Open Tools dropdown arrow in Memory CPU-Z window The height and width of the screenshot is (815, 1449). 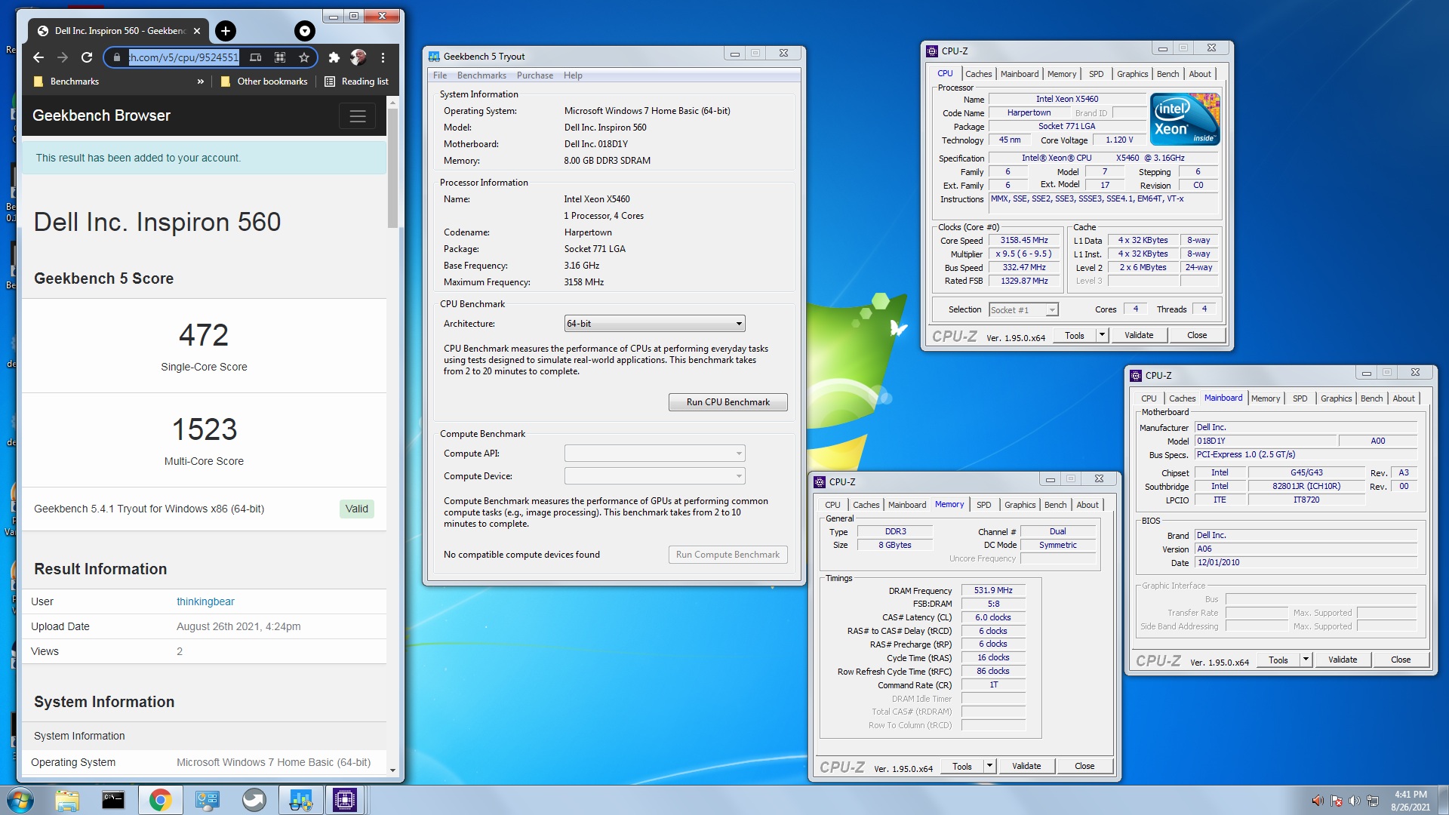click(989, 766)
